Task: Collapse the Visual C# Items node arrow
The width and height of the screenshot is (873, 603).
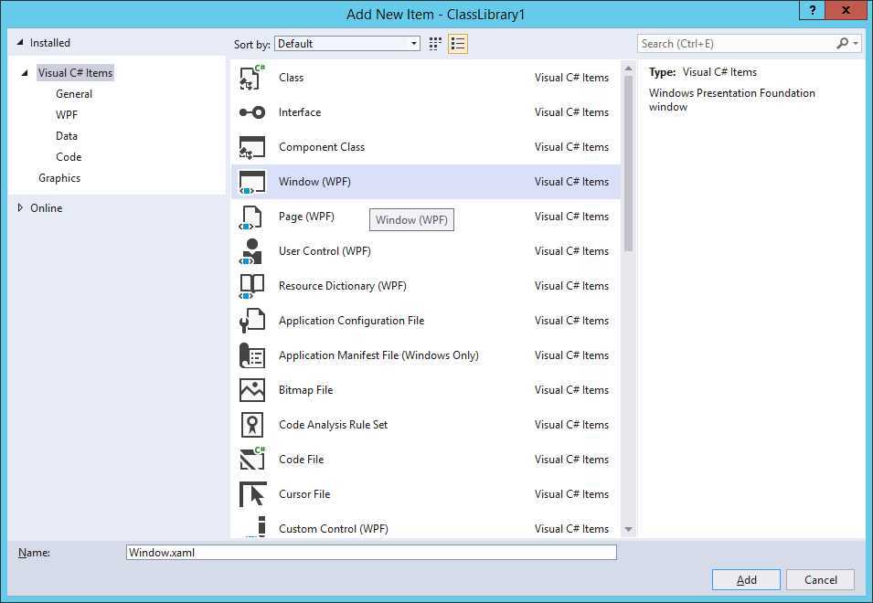Action: [24, 73]
